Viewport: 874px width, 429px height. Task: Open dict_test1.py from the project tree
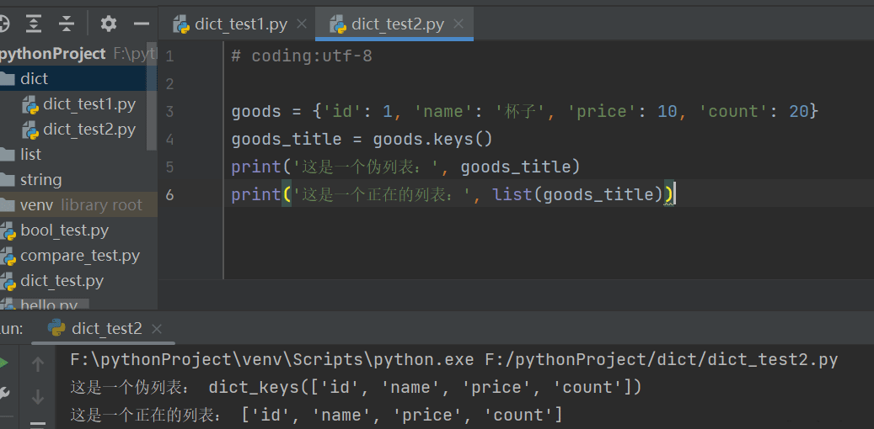[88, 104]
